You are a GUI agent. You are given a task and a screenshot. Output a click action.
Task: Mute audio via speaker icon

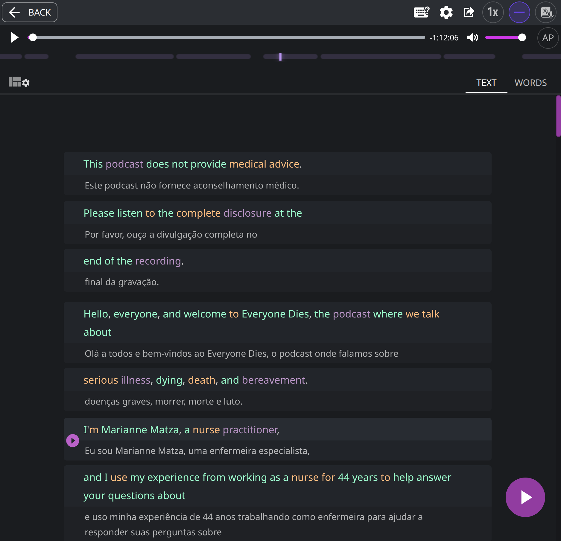(473, 37)
